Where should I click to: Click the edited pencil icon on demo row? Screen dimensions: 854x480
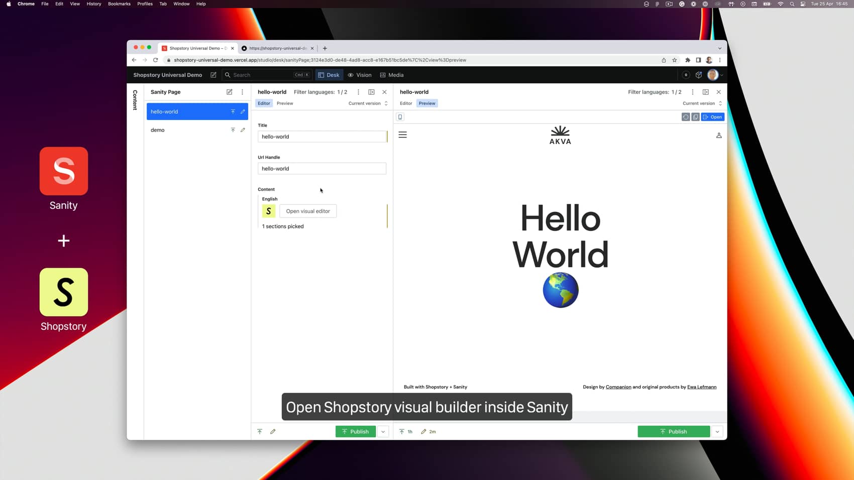243,130
